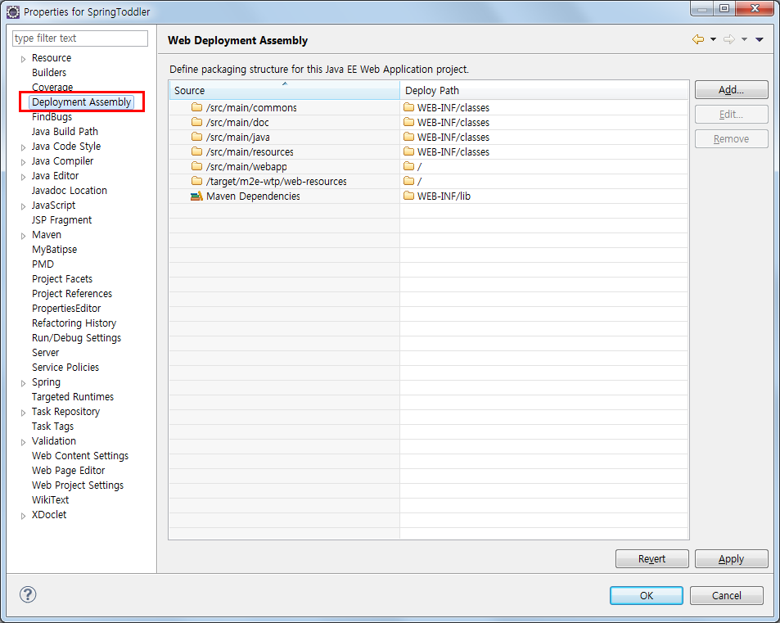The width and height of the screenshot is (780, 623).
Task: Click the folder icon beside /target/m2e-wtp/web-resources
Action: [x=197, y=181]
